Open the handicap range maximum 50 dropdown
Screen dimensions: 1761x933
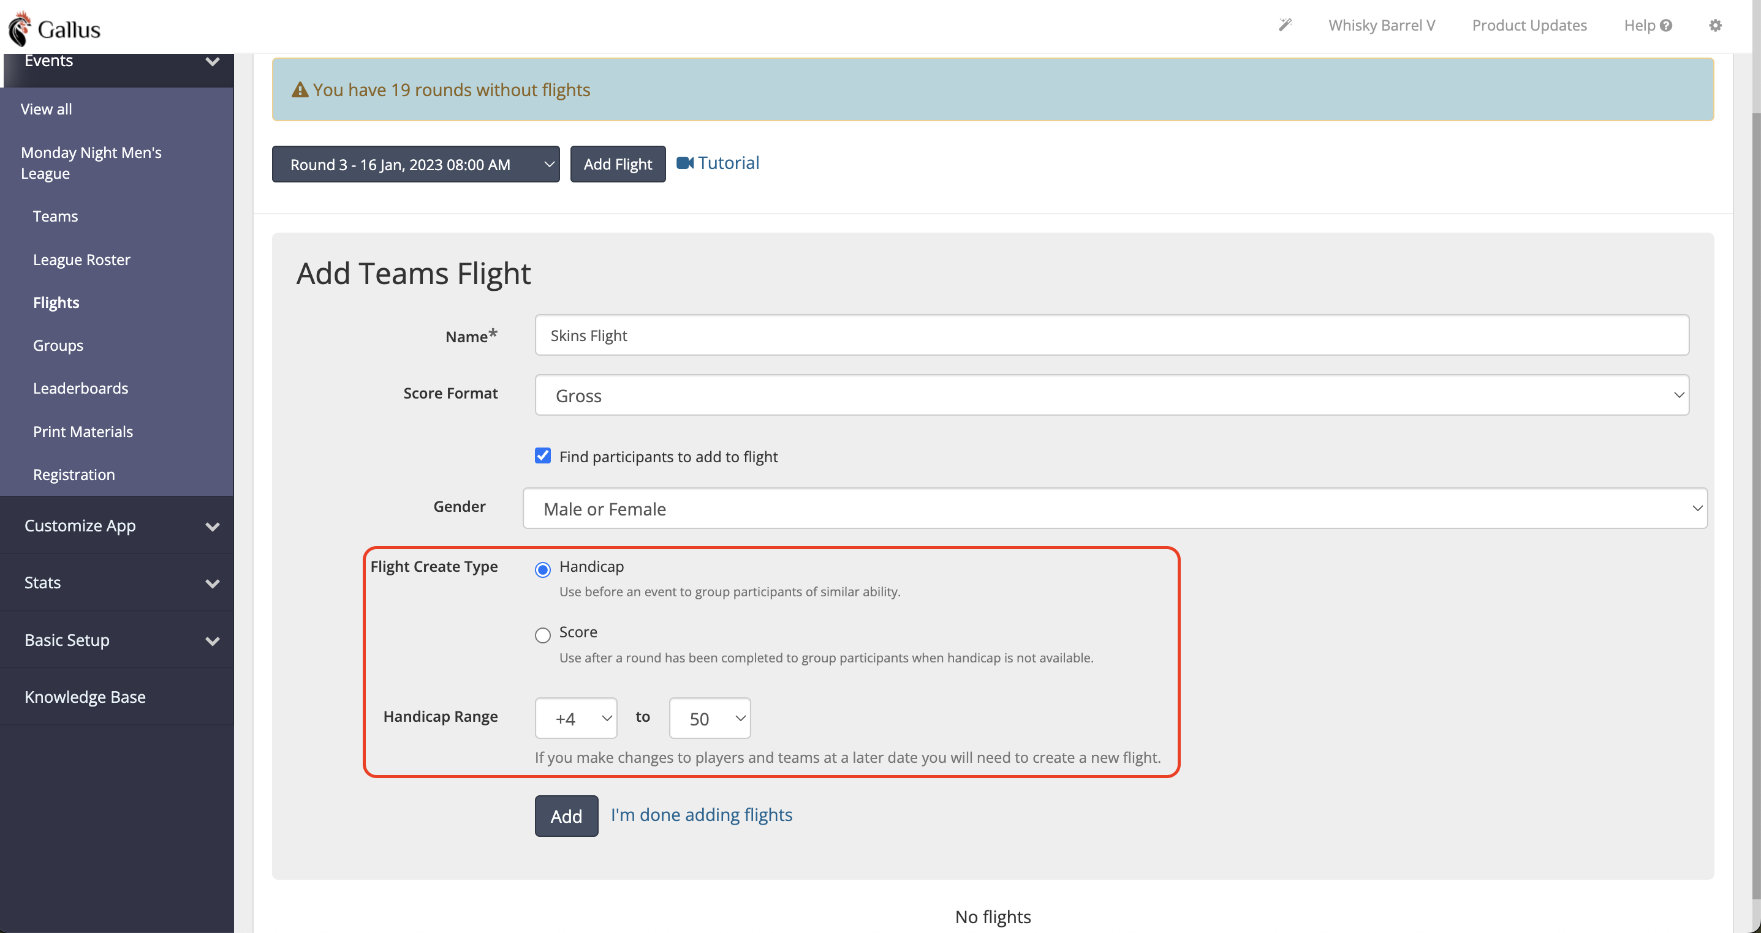(710, 718)
